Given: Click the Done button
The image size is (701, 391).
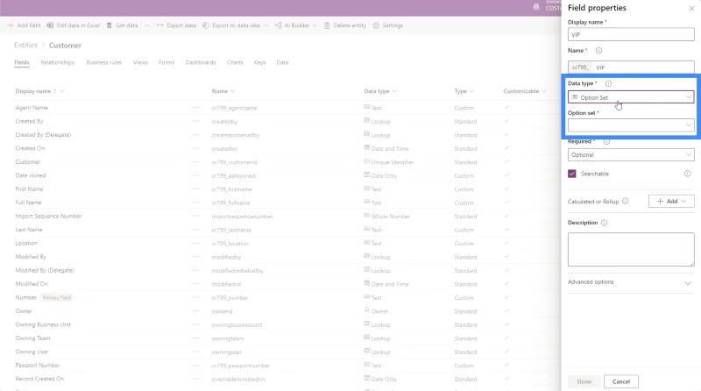Looking at the screenshot, I should pos(584,381).
